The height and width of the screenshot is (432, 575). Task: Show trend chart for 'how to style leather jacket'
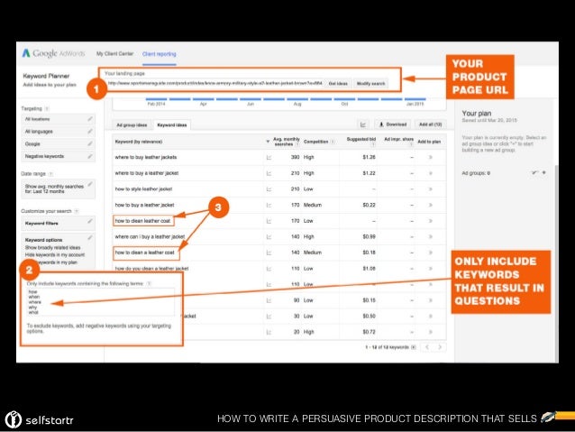[269, 189]
